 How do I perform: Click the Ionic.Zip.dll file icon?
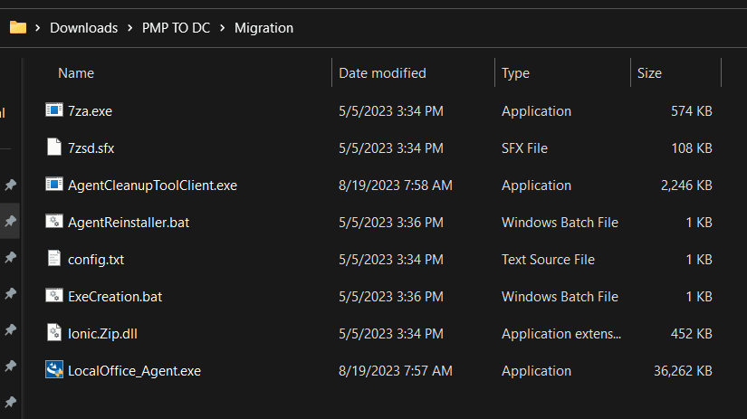click(54, 333)
